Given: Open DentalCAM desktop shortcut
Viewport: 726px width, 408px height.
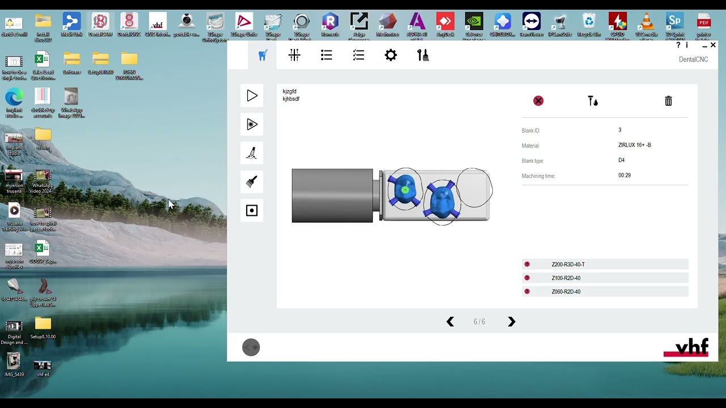Looking at the screenshot, I should tap(100, 25).
